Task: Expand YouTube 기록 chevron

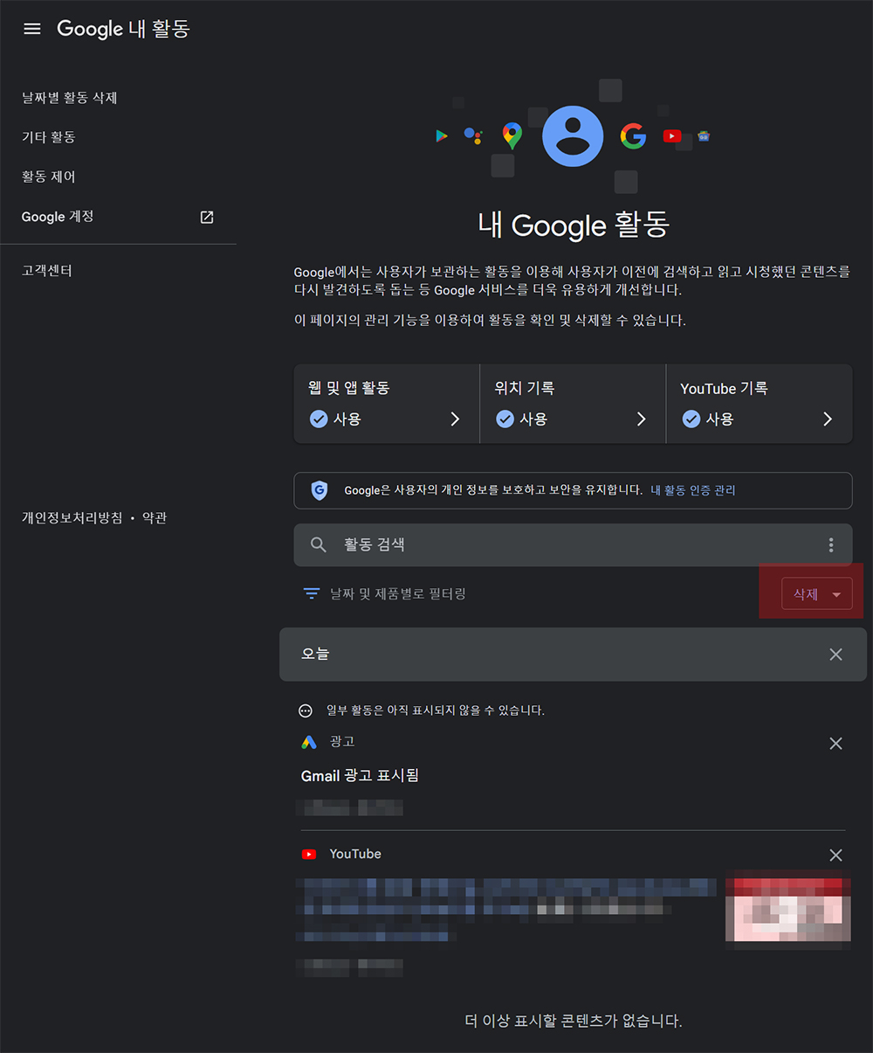Action: [x=828, y=419]
